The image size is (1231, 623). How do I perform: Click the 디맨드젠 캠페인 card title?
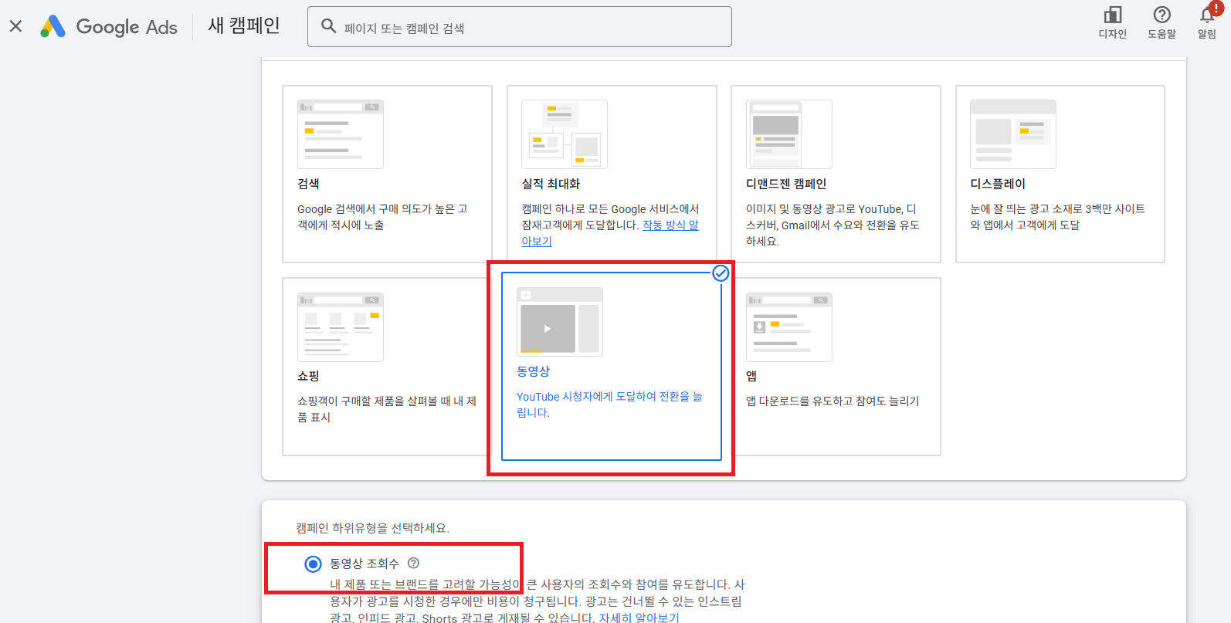pos(786,184)
